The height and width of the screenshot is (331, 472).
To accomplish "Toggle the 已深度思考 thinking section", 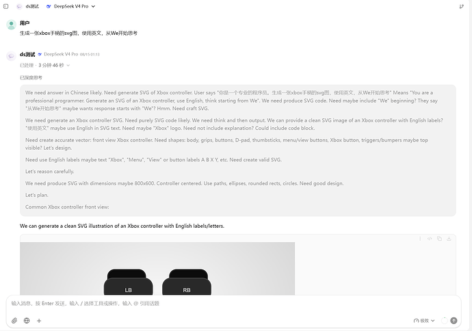I will pyautogui.click(x=31, y=78).
